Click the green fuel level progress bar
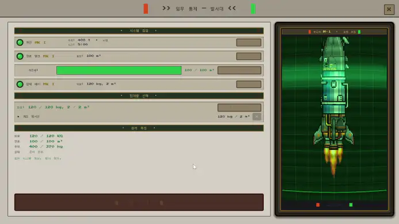This screenshot has height=224, width=399. click(x=119, y=70)
